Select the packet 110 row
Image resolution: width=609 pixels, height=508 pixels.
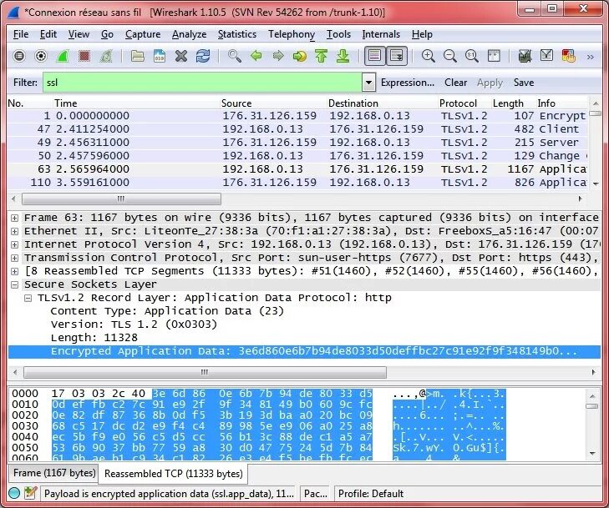[297, 182]
